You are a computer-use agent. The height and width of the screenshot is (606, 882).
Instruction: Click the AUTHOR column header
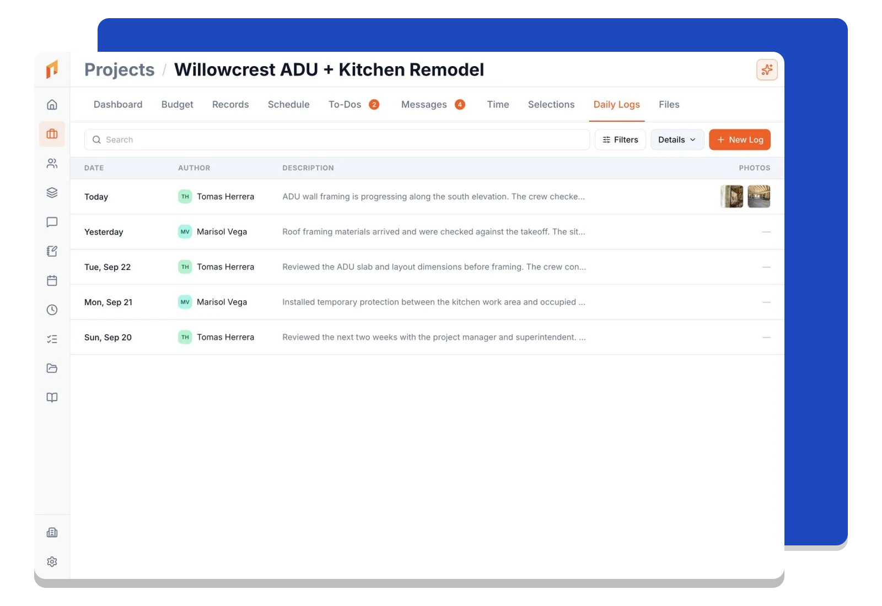(x=194, y=168)
